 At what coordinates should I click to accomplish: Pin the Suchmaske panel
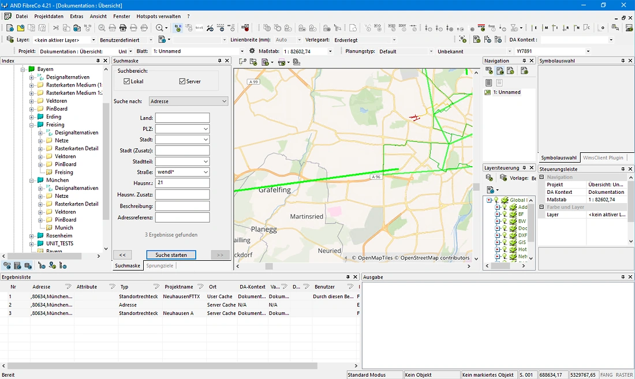[x=219, y=61]
